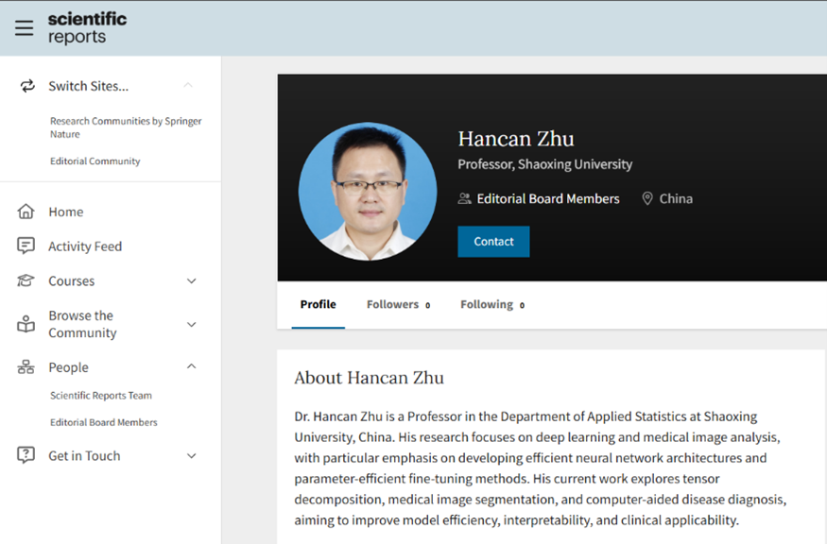Expand the Get in Touch chevron

[191, 456]
